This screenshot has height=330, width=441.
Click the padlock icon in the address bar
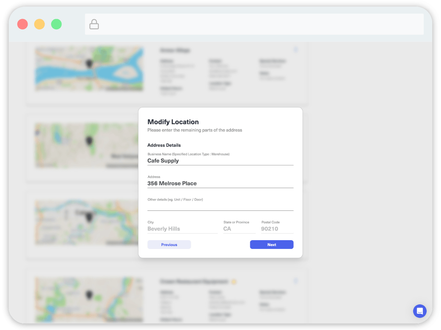coord(94,25)
